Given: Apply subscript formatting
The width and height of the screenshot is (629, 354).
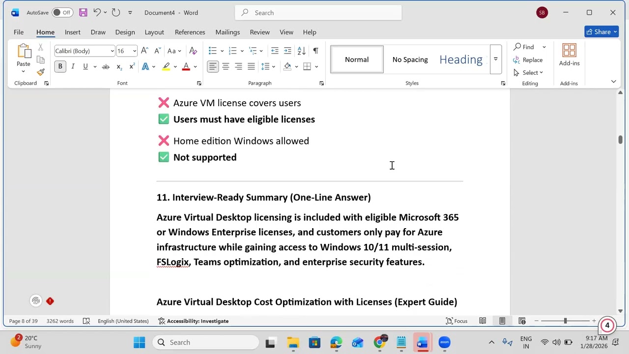Looking at the screenshot, I should click(x=118, y=66).
